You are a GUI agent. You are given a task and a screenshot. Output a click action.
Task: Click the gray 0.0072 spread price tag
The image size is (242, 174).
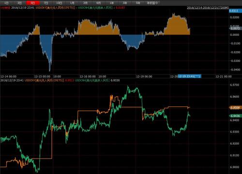[x=235, y=29]
